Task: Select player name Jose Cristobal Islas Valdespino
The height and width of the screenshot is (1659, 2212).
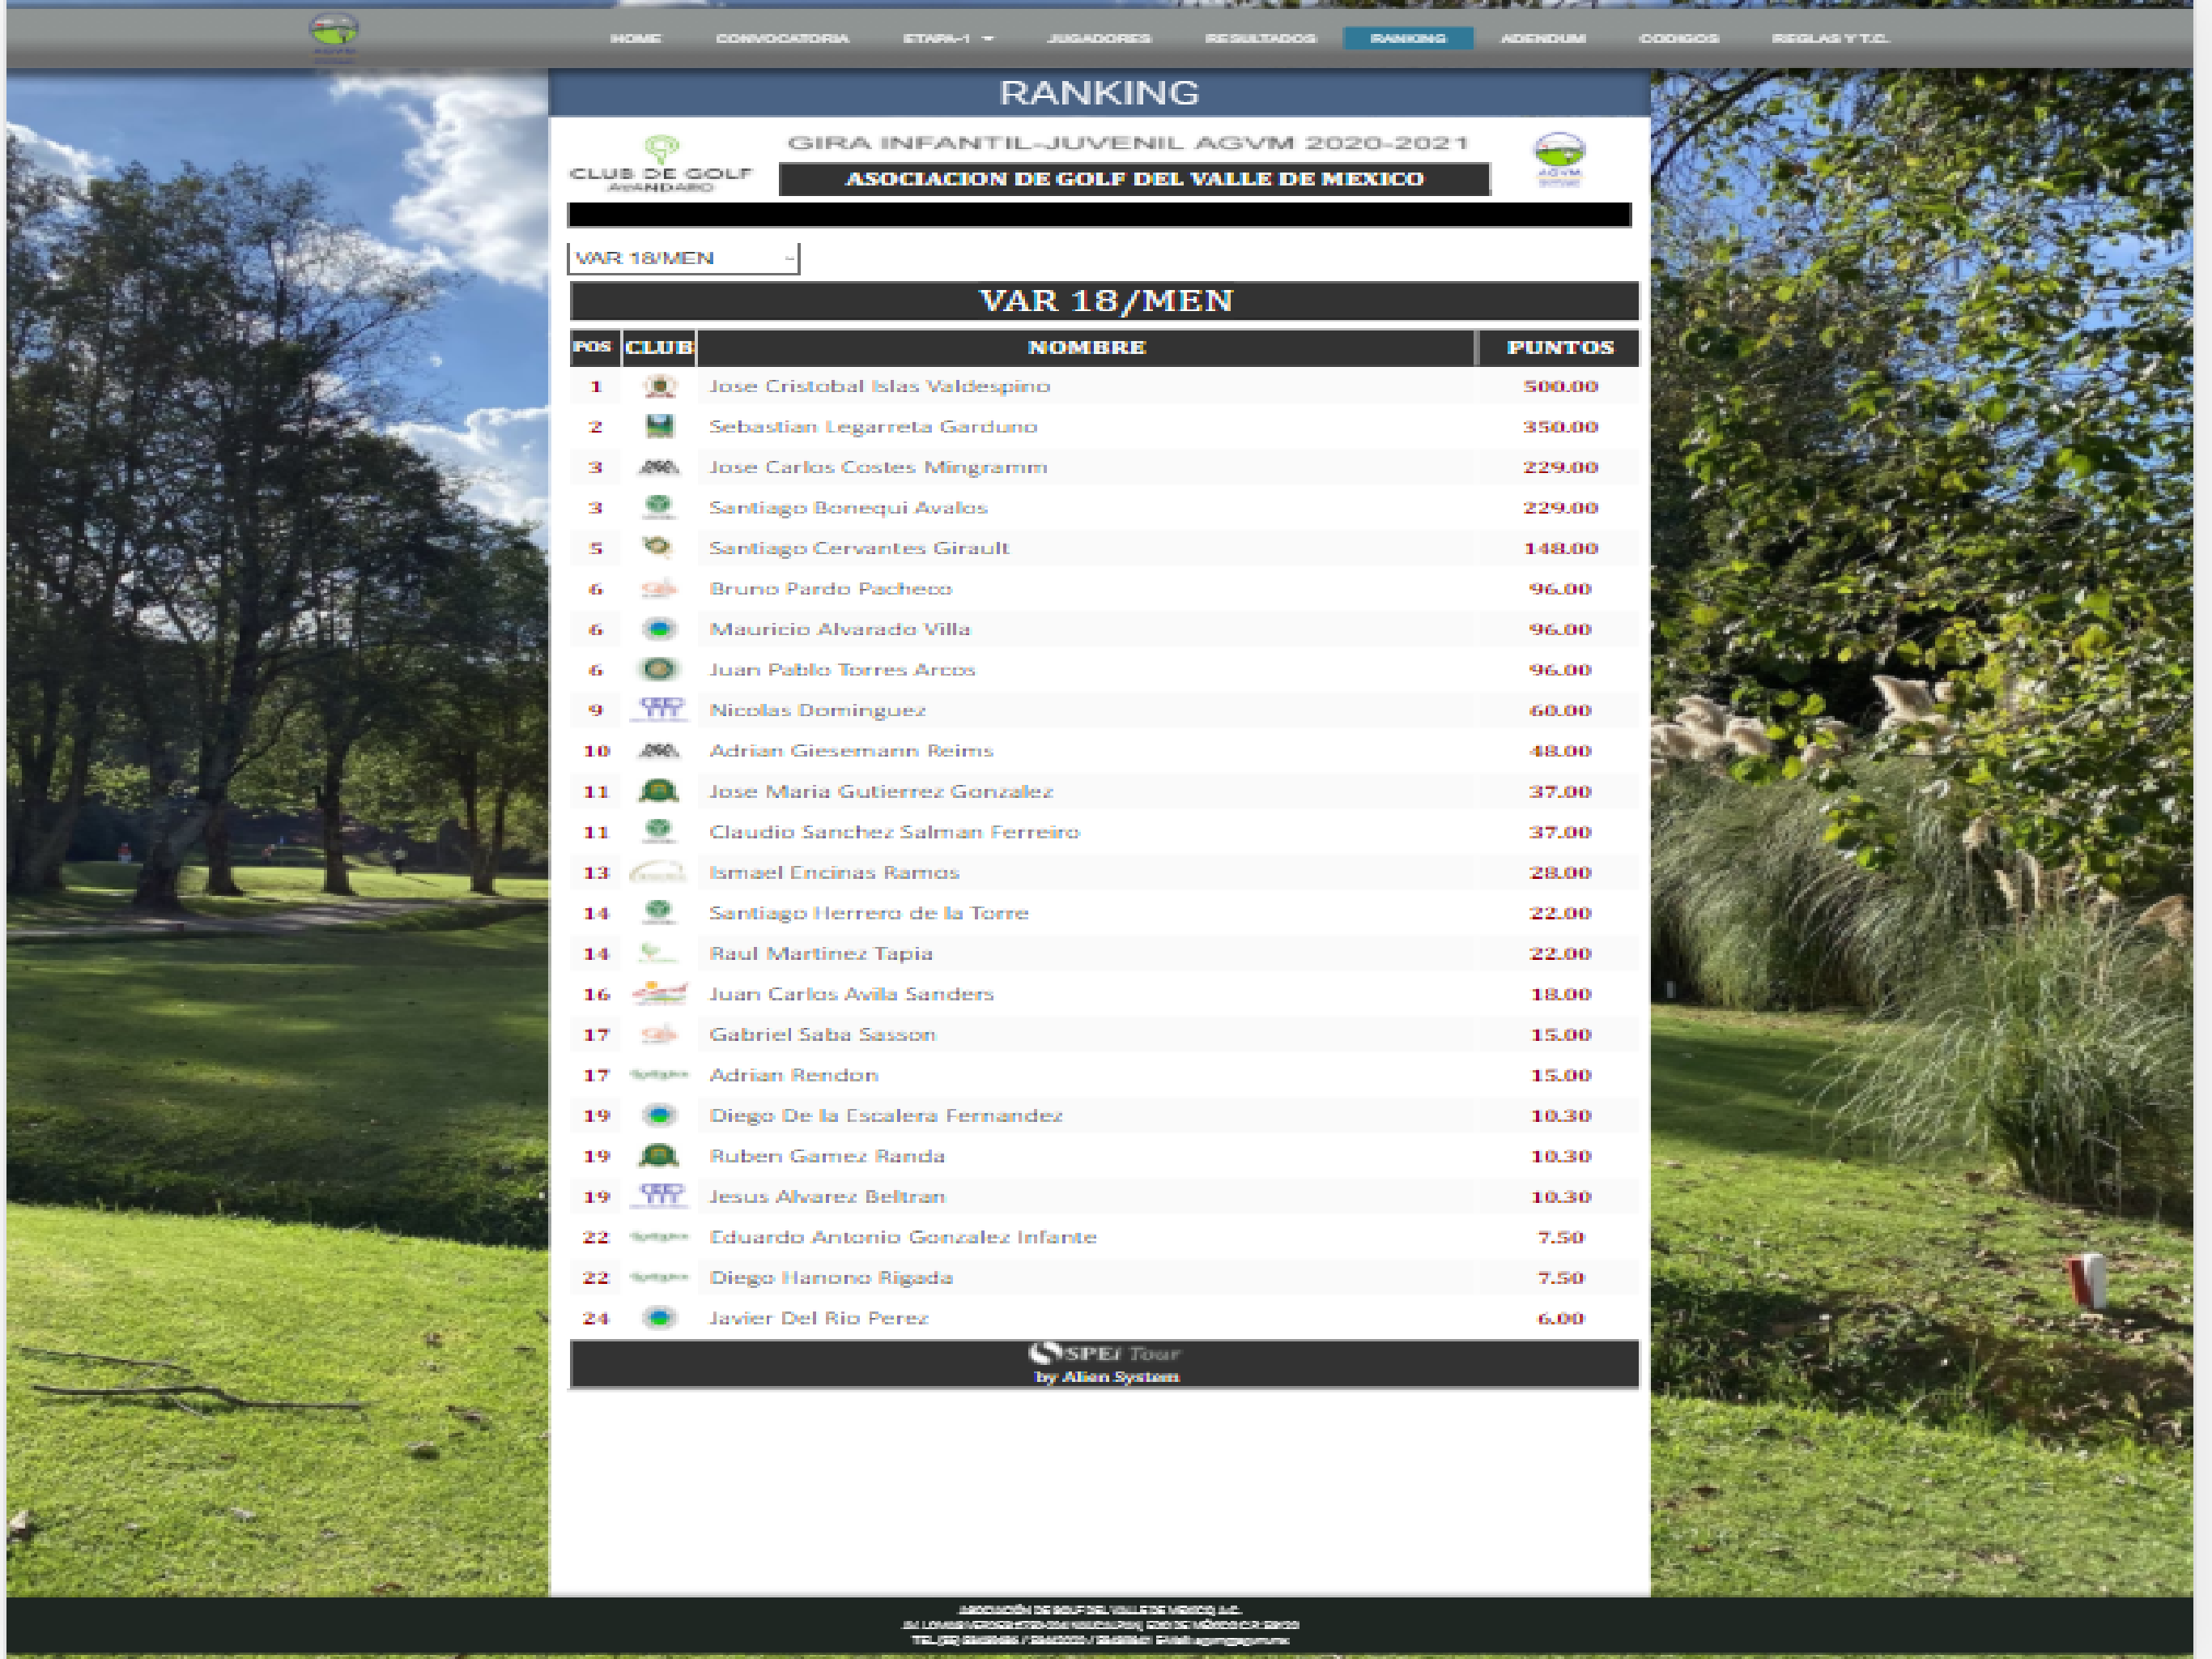Action: pyautogui.click(x=879, y=386)
